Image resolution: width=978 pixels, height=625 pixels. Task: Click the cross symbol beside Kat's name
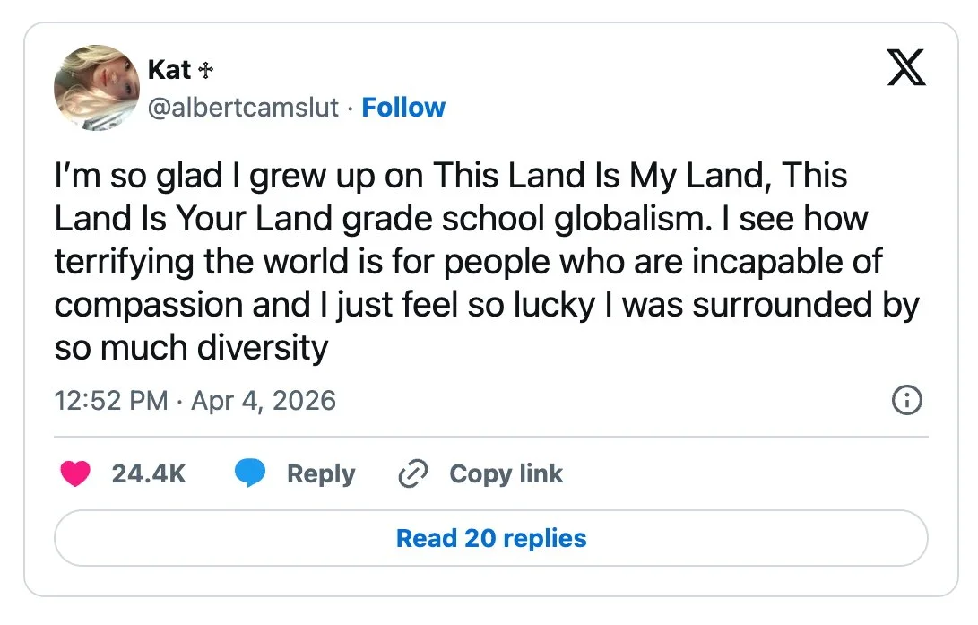click(205, 70)
